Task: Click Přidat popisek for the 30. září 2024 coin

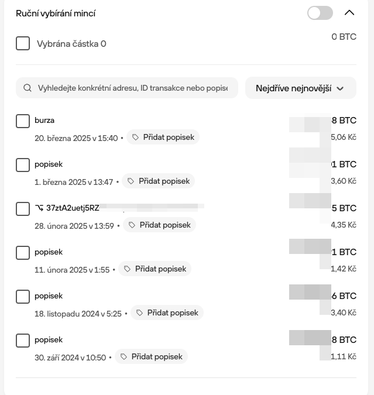Action: pyautogui.click(x=151, y=356)
